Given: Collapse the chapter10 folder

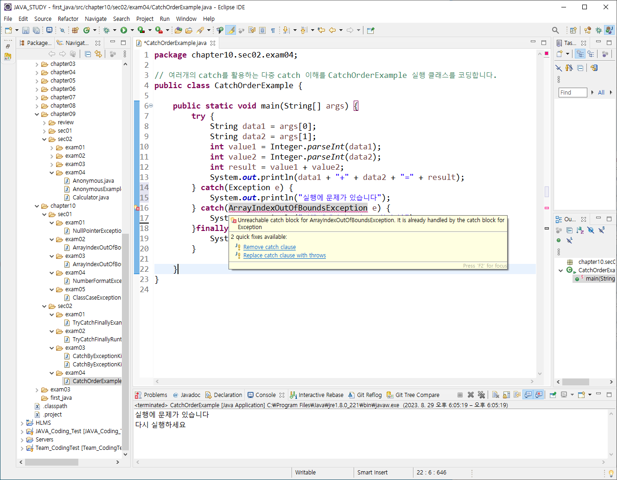Looking at the screenshot, I should coord(37,206).
